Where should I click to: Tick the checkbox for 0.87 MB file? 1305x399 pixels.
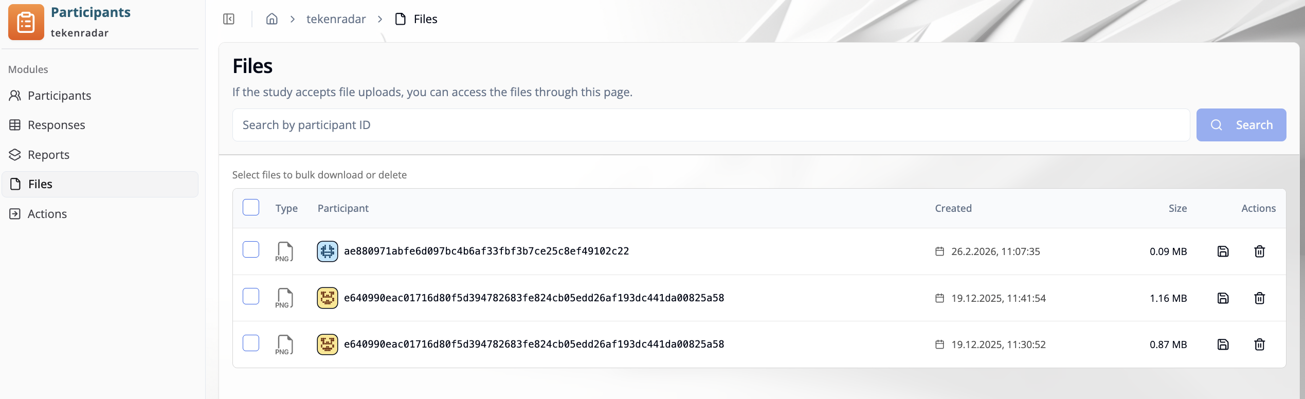pos(251,343)
